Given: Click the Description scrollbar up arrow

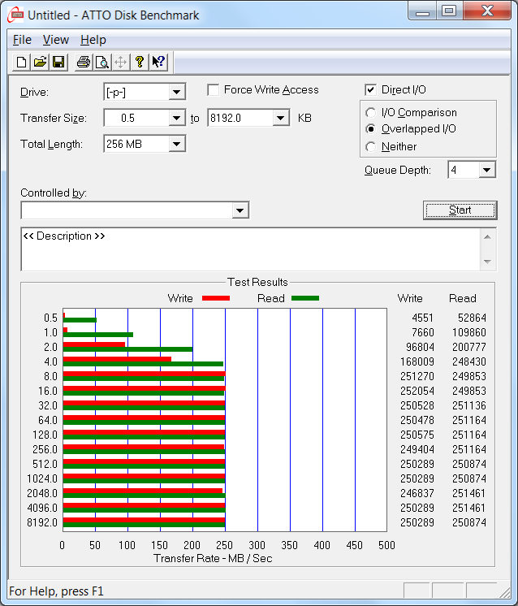Looking at the screenshot, I should tap(487, 237).
